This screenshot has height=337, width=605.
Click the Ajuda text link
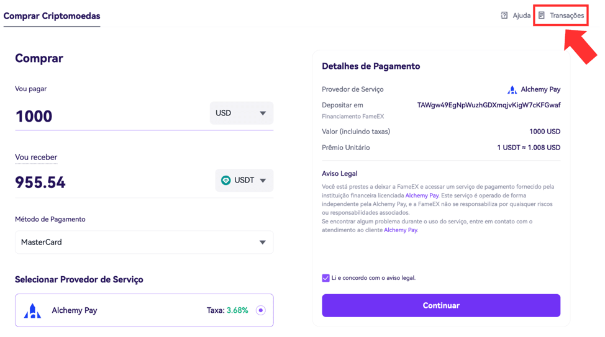(x=521, y=16)
